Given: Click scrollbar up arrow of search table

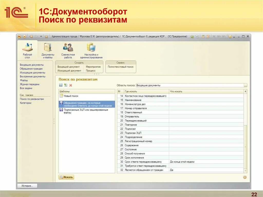Looking at the screenshot, I should tap(245, 91).
